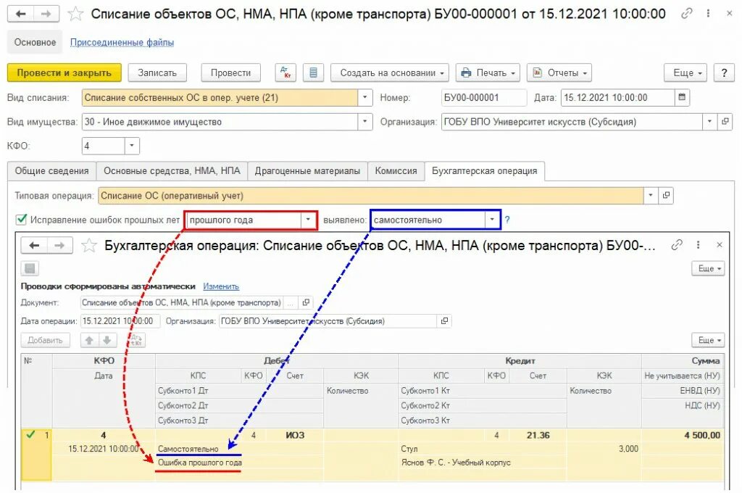Open Драгоценные материалы tab

click(307, 171)
